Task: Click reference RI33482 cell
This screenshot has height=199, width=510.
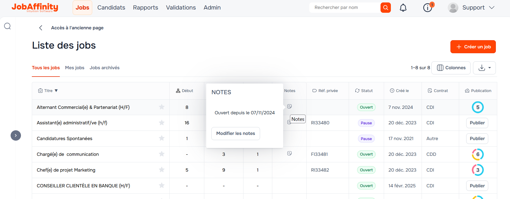Action: click(x=320, y=170)
